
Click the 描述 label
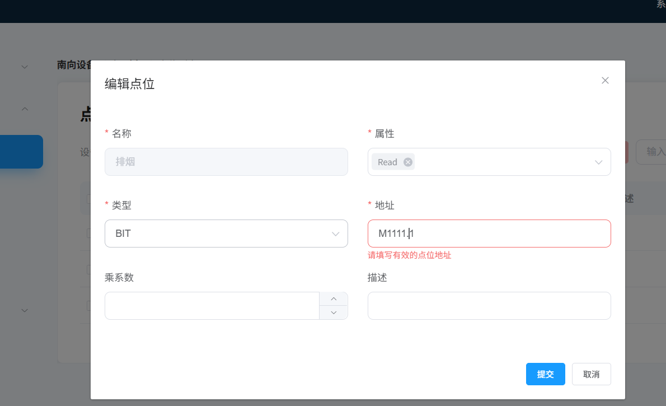(x=377, y=278)
